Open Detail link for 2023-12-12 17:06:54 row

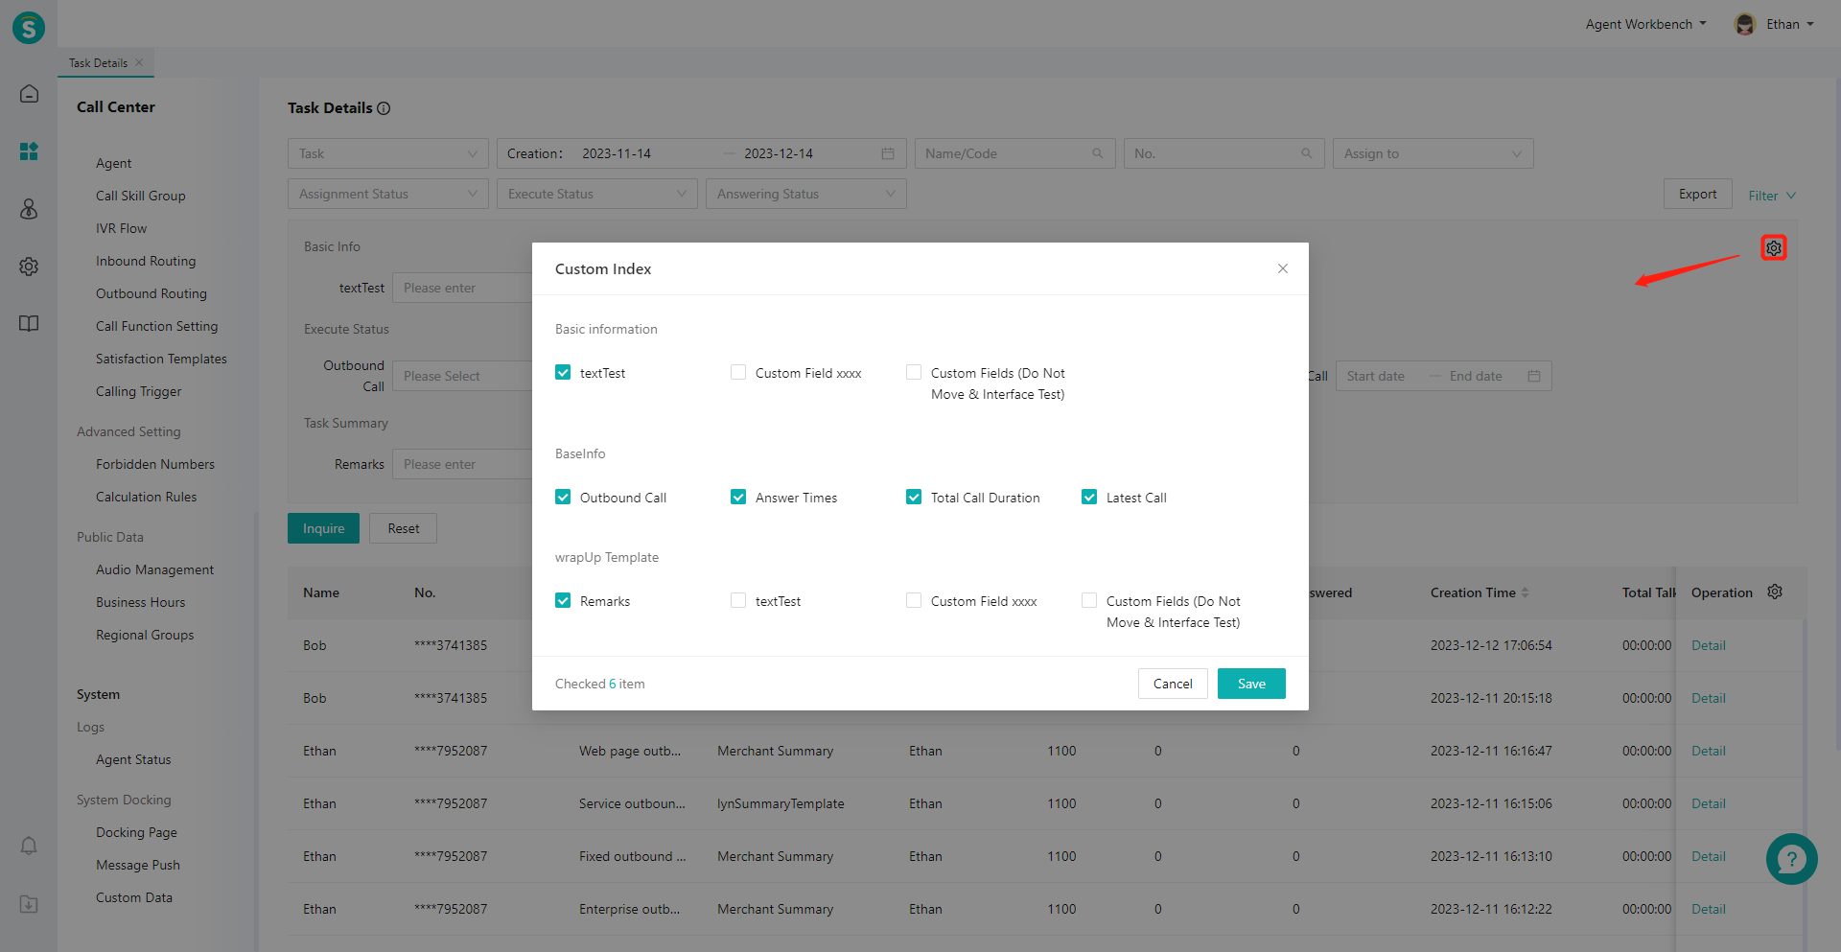point(1709,645)
